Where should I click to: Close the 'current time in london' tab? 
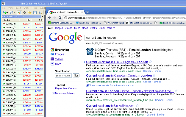[82, 12]
